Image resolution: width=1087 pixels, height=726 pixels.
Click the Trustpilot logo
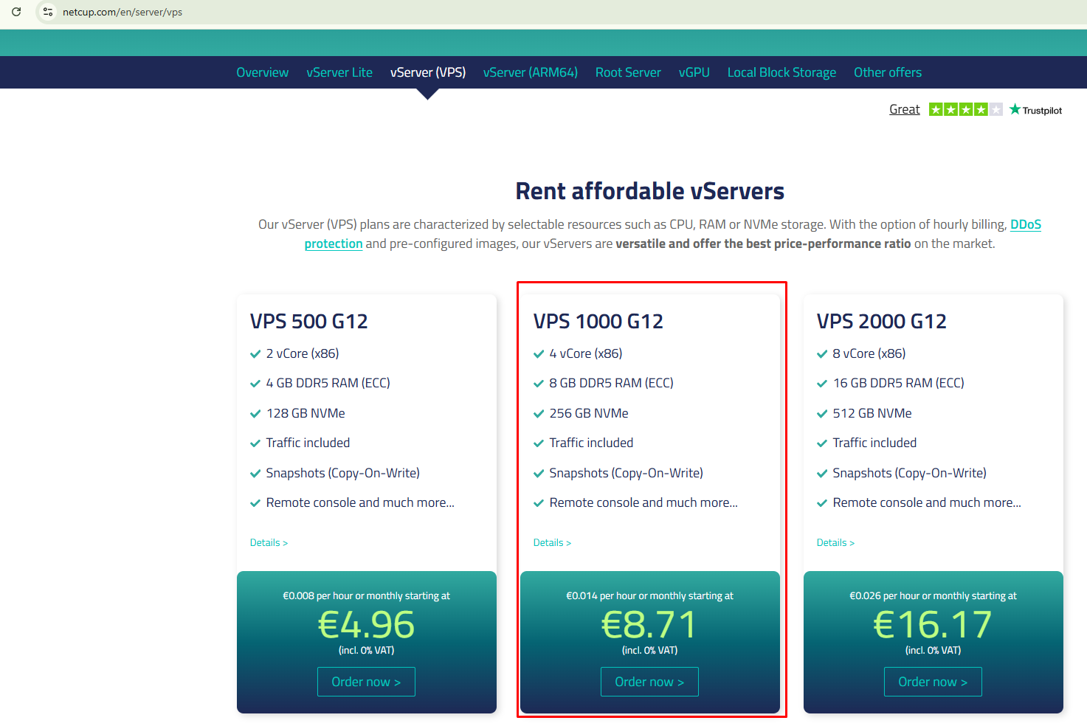pos(1036,110)
